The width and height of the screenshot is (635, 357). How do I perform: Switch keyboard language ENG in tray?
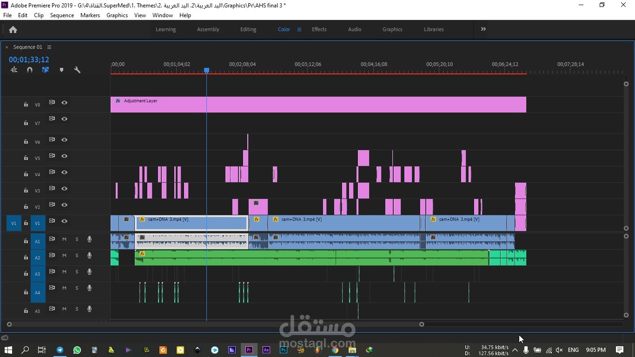573,350
